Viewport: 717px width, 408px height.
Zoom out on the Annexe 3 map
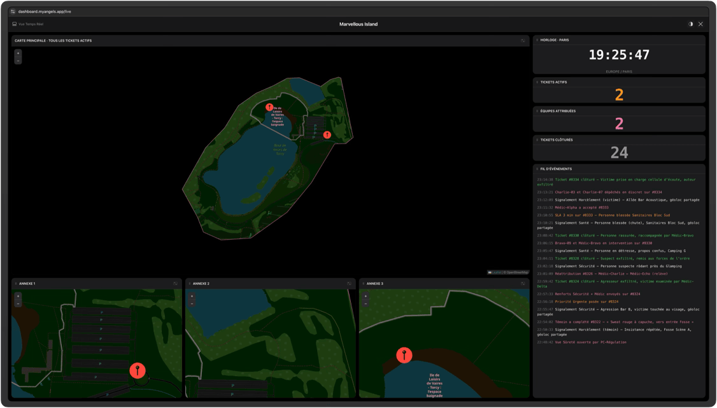click(x=366, y=303)
